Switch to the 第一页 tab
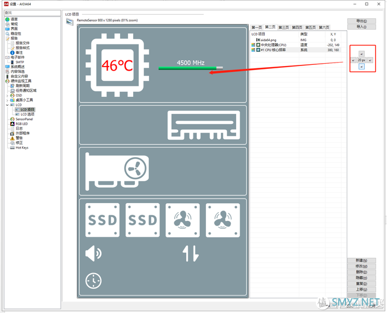 [256, 27]
